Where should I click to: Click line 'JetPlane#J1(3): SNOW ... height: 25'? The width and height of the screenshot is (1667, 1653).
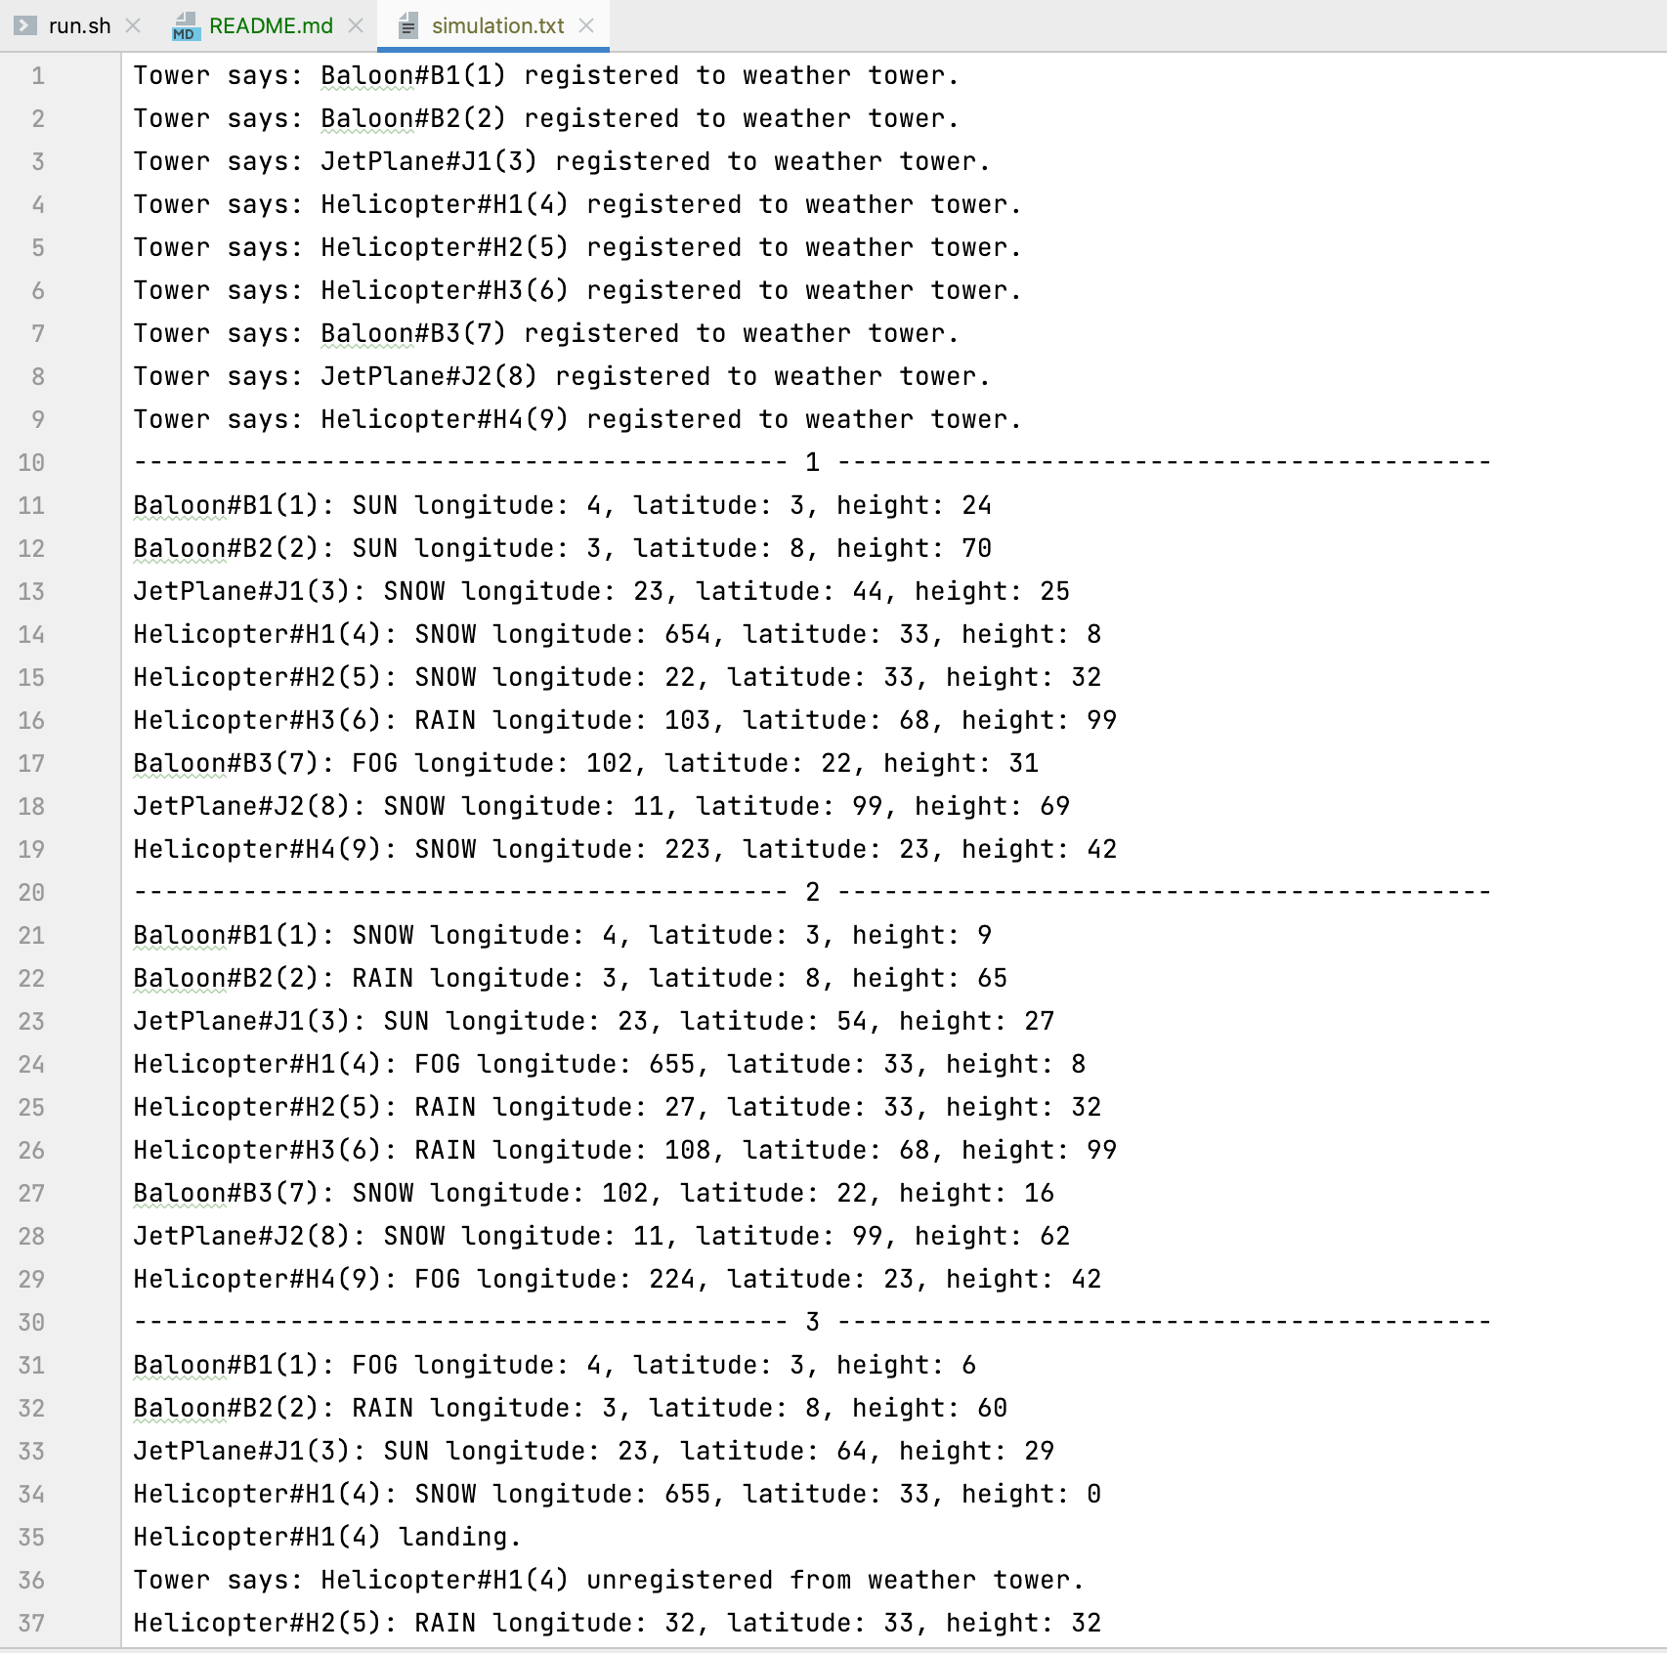(602, 592)
